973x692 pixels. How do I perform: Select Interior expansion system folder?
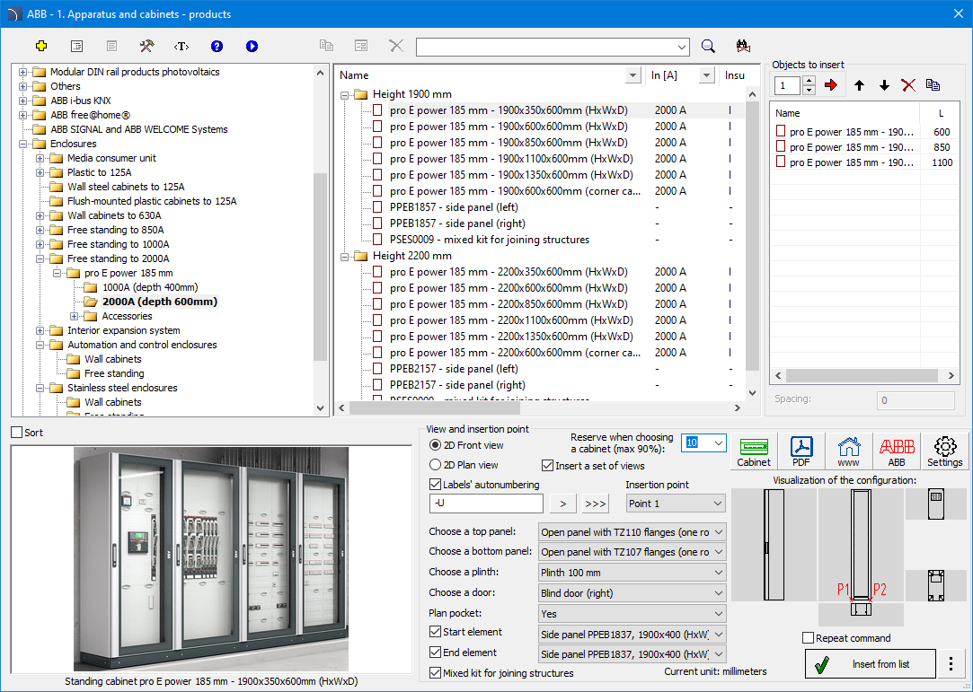[x=123, y=330]
